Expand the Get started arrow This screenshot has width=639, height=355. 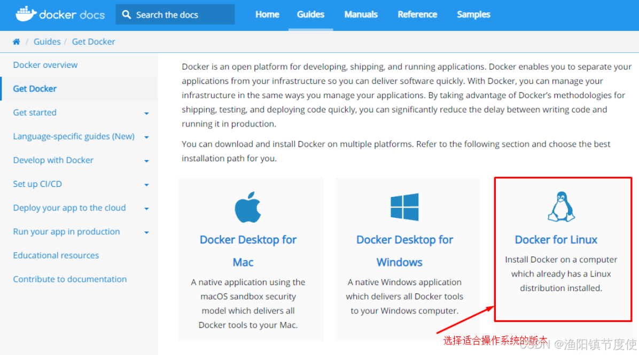pos(147,114)
